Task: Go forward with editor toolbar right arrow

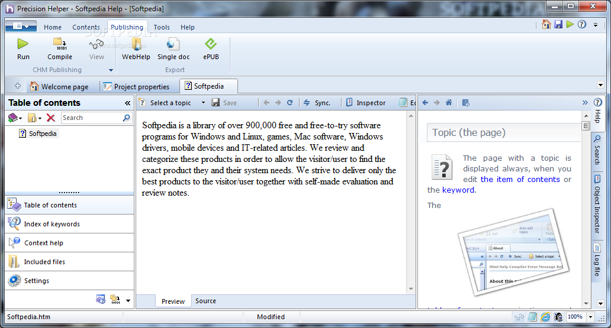Action: 278,103
